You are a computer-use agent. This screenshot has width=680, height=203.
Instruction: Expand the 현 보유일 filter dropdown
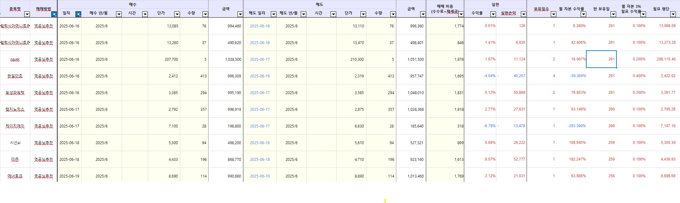click(613, 14)
